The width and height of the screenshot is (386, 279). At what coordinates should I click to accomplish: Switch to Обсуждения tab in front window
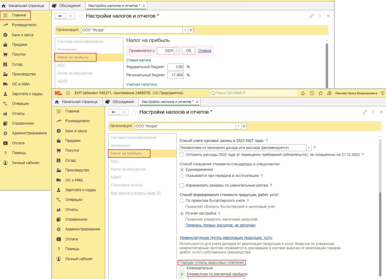(x=120, y=102)
